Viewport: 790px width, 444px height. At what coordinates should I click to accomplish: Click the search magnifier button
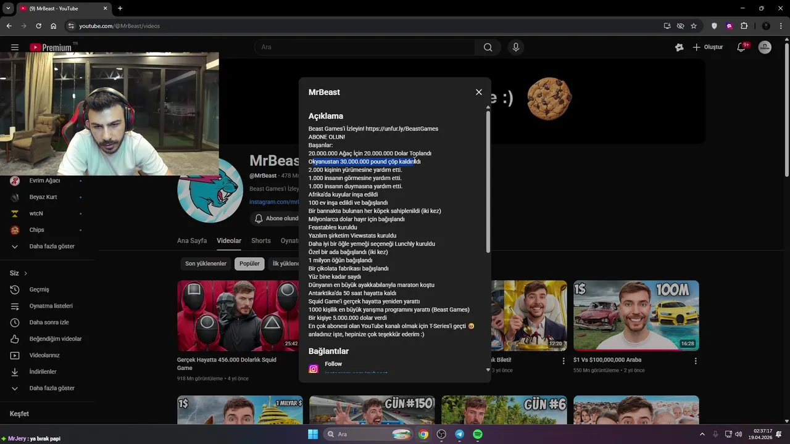pyautogui.click(x=488, y=47)
